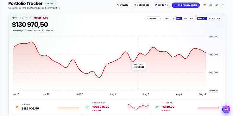Switch to History view
The image size is (233, 116).
coord(202,18)
